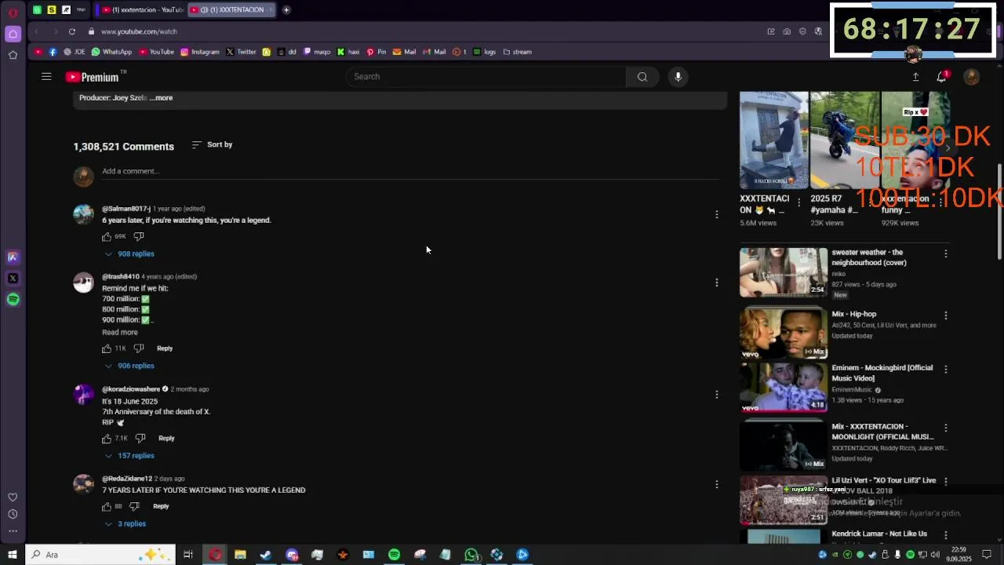Go to YouTube Premium home logo
Image resolution: width=1004 pixels, height=565 pixels.
93,77
